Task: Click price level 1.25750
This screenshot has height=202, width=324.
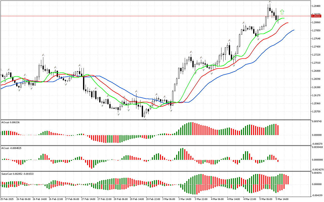Action: [x=317, y=112]
